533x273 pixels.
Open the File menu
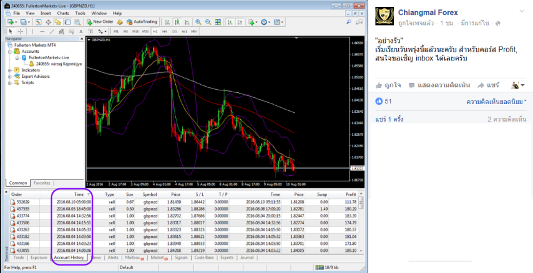[x=16, y=13]
